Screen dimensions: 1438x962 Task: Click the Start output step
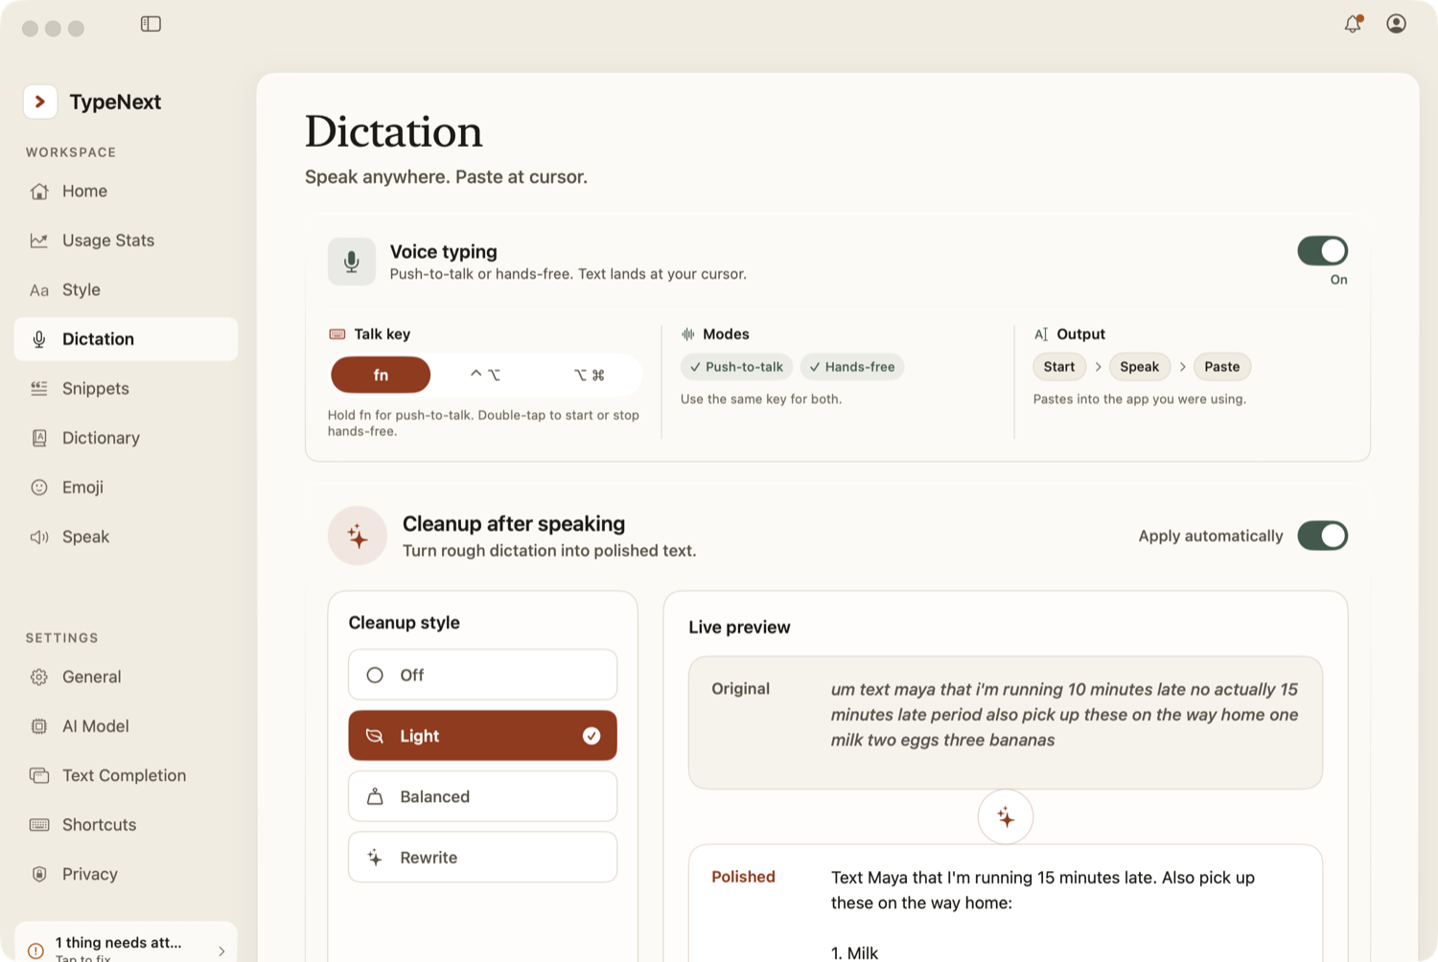1059,367
